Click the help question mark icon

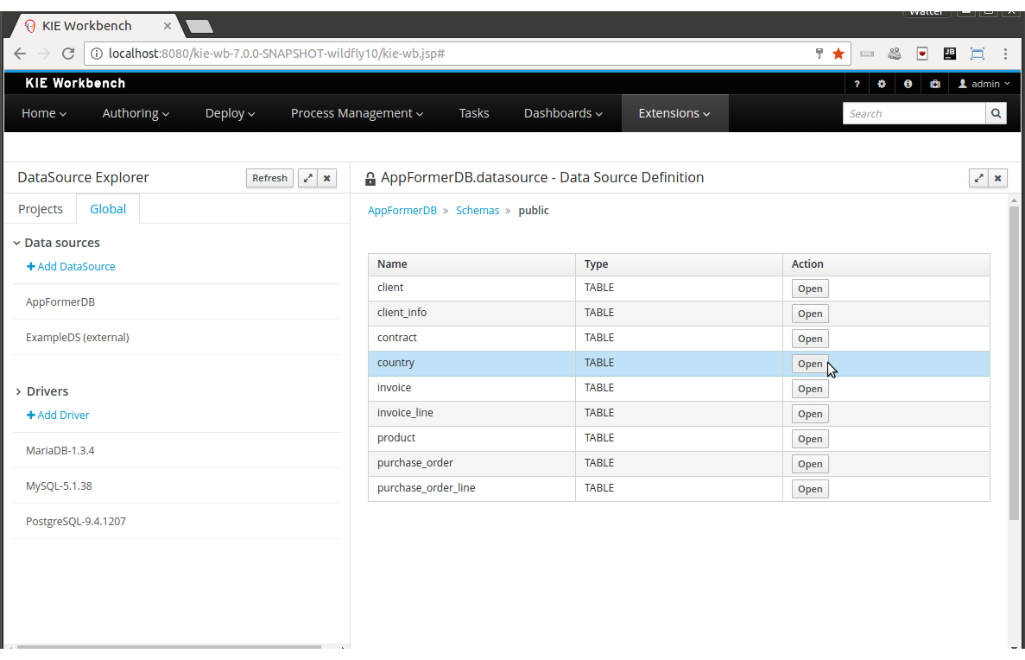[x=857, y=84]
